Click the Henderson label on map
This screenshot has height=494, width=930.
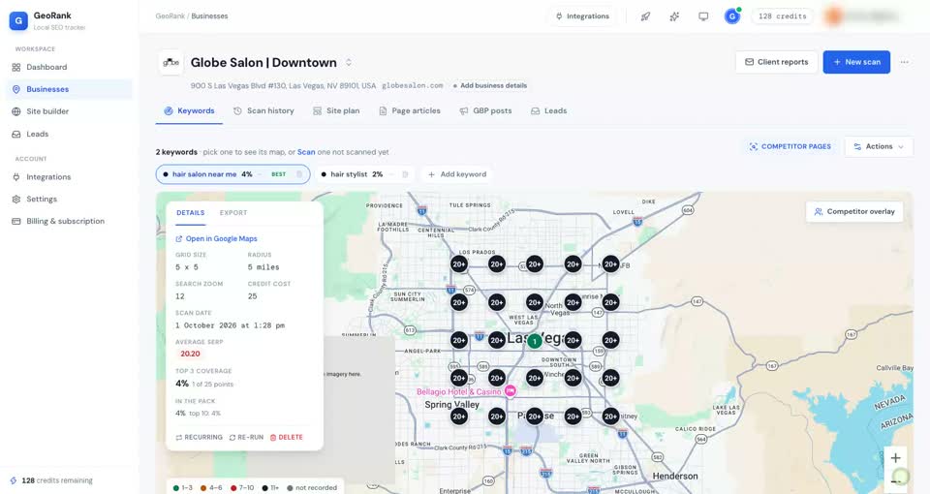tap(675, 476)
